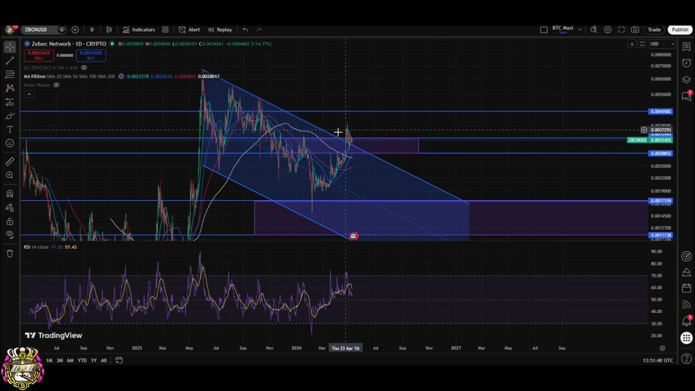Open the object tree layers panel
This screenshot has width=695, height=391.
click(x=686, y=80)
